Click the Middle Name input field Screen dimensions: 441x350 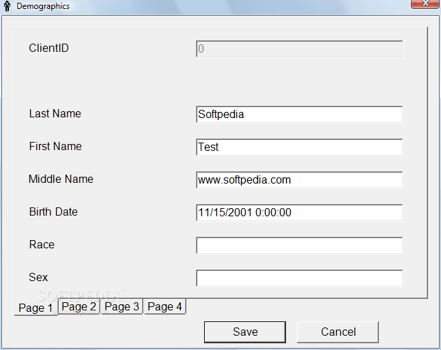[299, 180]
